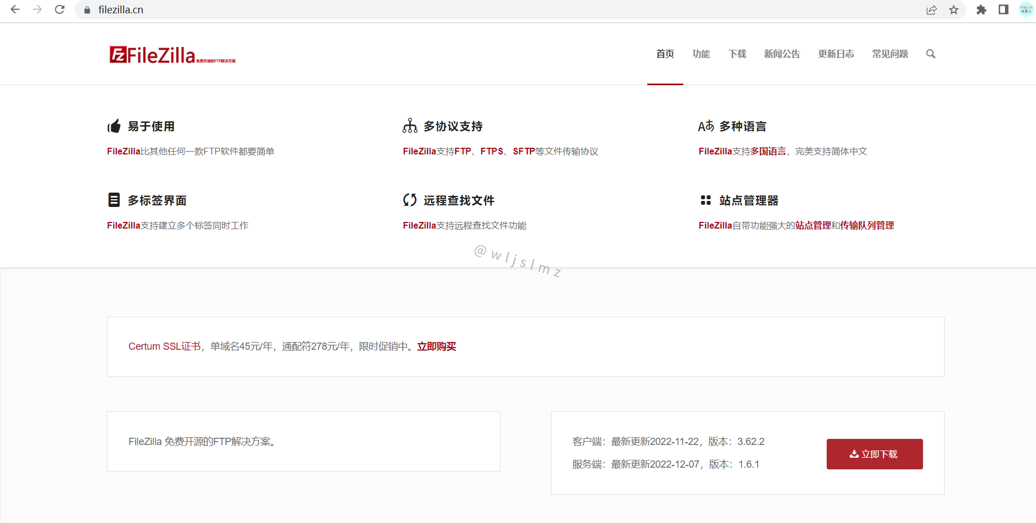Click the thumbs-up 易于使用 icon

114,126
